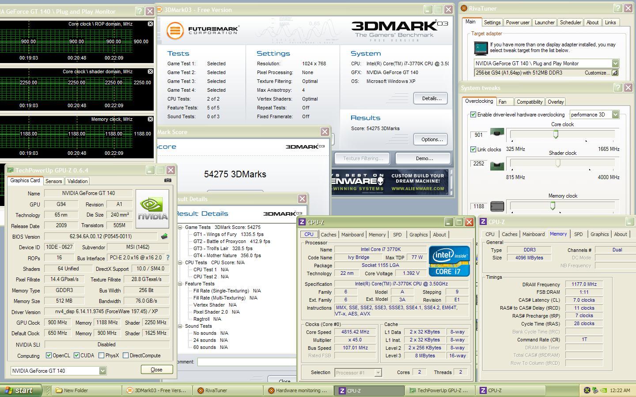Close the Core clock shader domain graph
This screenshot has width=636, height=397.
point(150,71)
